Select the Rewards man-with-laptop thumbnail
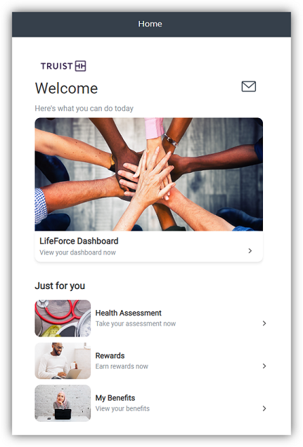Viewport: 303px width, 447px height. [x=63, y=361]
